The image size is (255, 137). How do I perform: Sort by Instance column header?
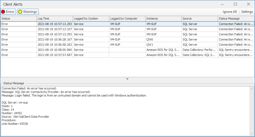pyautogui.click(x=163, y=18)
